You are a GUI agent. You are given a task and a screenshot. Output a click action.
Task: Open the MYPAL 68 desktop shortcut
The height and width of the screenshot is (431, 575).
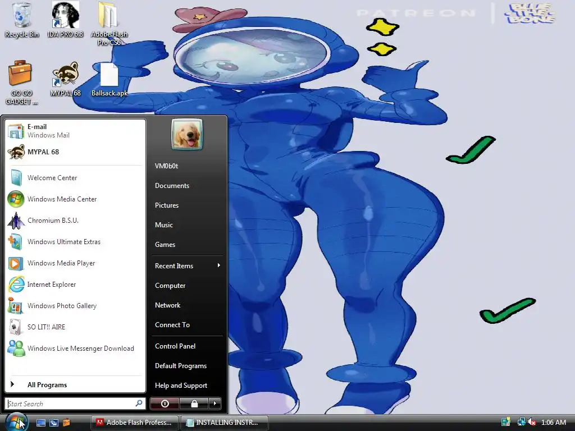65,79
